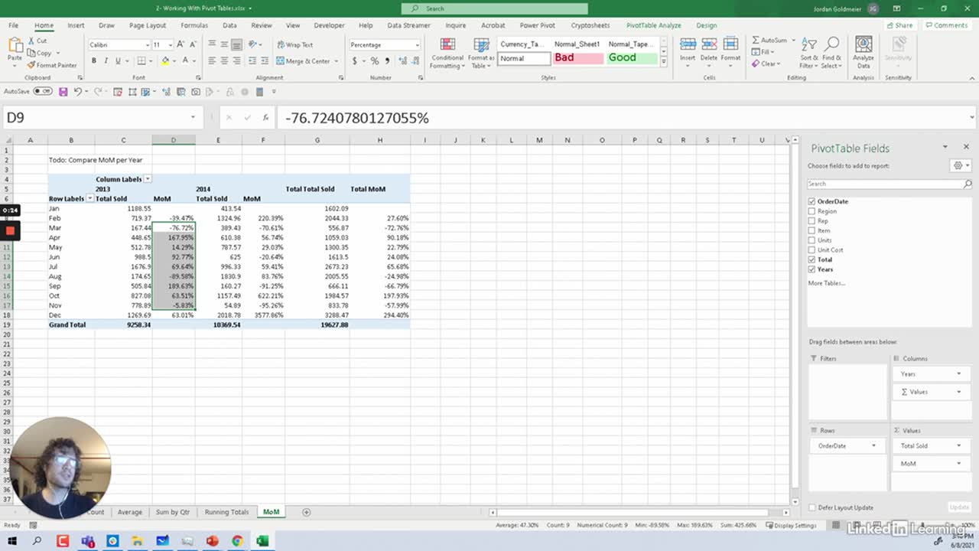This screenshot has height=551, width=979.
Task: Apply Comma Style number format
Action: coord(386,60)
